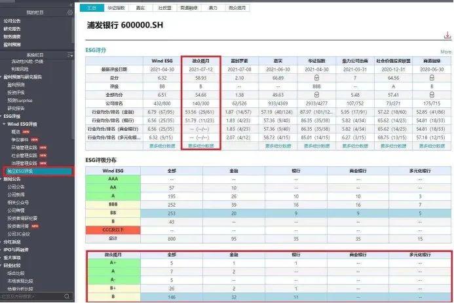Open 盈利预测 under 我的栏目

[12, 45]
